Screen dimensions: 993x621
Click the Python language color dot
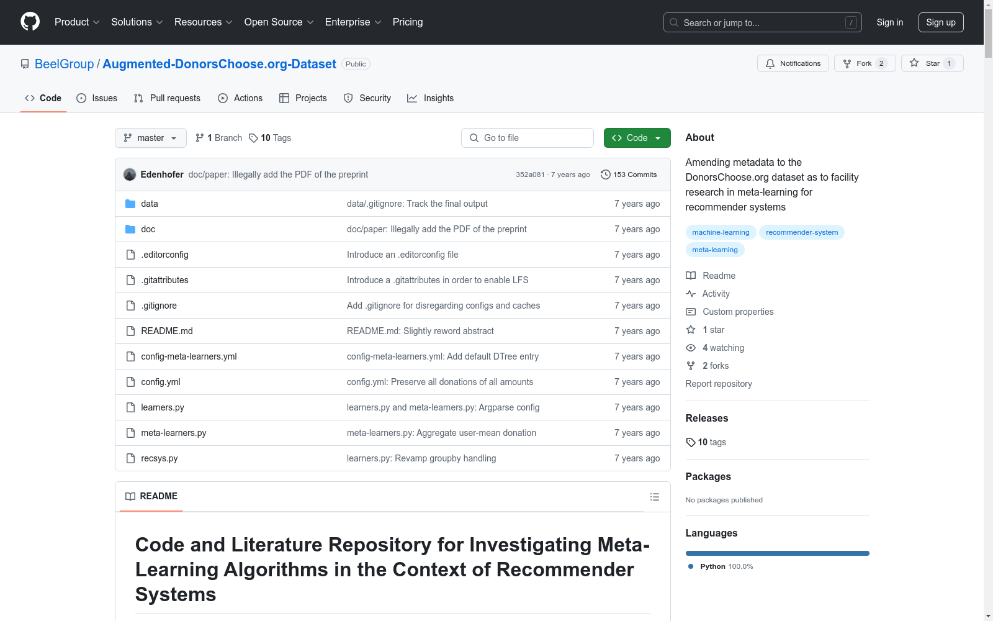click(x=691, y=566)
